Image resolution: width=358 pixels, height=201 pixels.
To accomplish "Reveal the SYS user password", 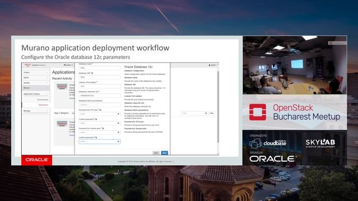I will point(118,114).
